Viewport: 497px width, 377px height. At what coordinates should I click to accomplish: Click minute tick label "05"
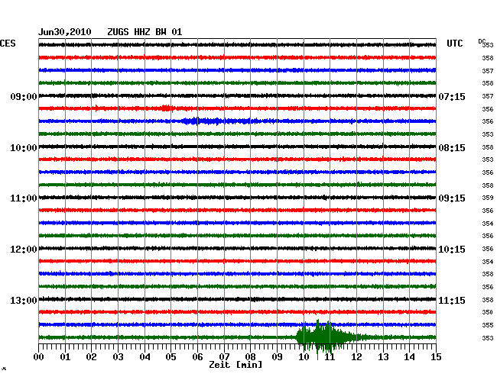point(171,356)
